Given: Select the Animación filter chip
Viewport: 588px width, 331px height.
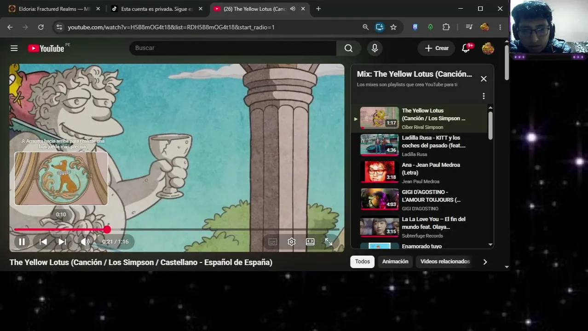Looking at the screenshot, I should coord(395,262).
